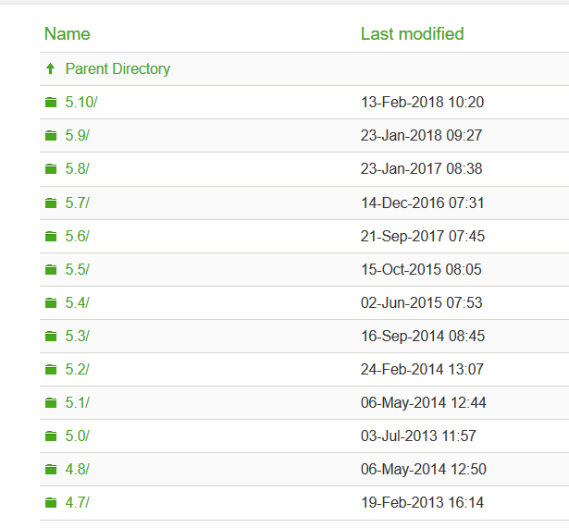Select the date 15-Oct-2015 08:05
The height and width of the screenshot is (528, 569).
pos(421,270)
